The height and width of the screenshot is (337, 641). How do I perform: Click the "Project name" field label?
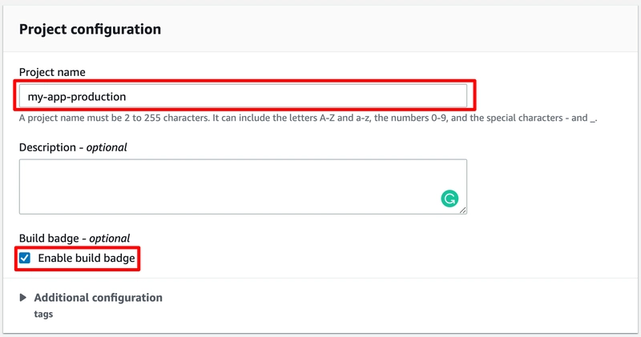(52, 72)
